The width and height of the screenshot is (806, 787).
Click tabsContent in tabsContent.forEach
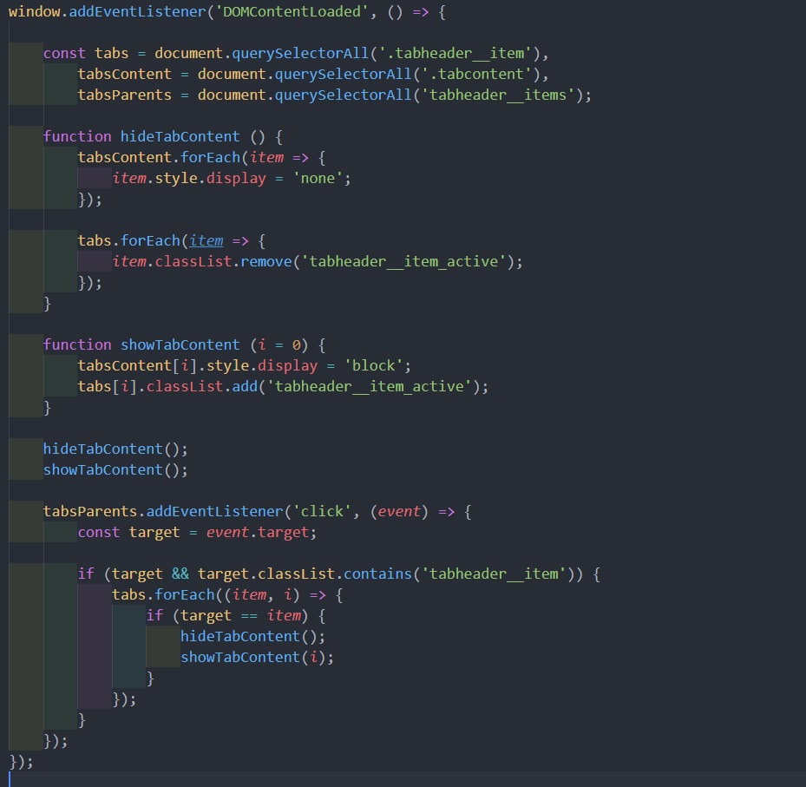click(124, 158)
